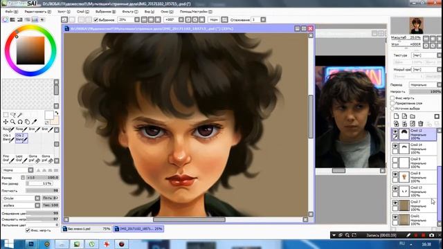Select the rotate view tool

click(x=20, y=122)
